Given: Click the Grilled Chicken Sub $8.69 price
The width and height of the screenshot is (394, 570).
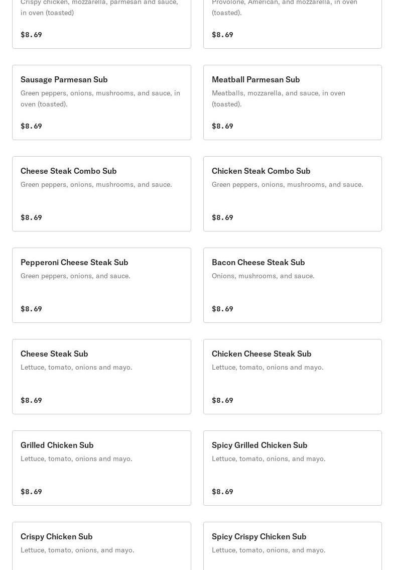Looking at the screenshot, I should 31,492.
